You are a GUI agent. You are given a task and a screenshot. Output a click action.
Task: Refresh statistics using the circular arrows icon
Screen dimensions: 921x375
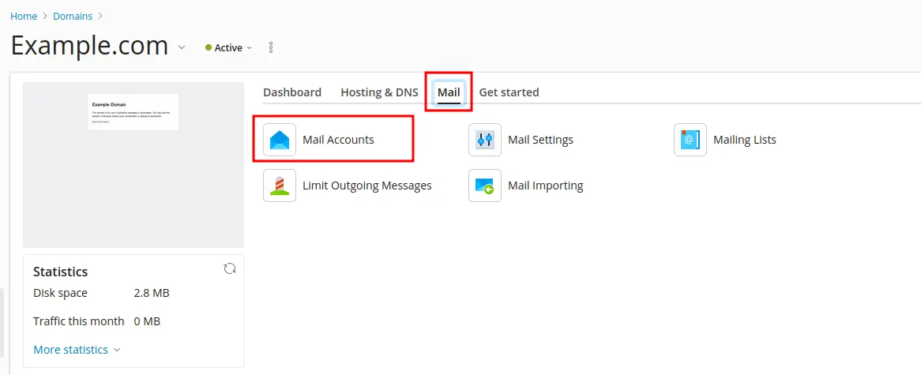tap(230, 268)
